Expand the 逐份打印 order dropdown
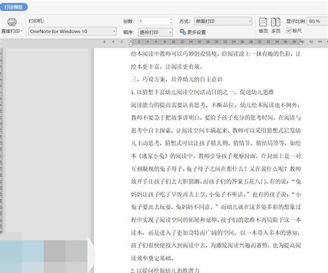Viewport: 328px width, 273px height. pyautogui.click(x=171, y=32)
